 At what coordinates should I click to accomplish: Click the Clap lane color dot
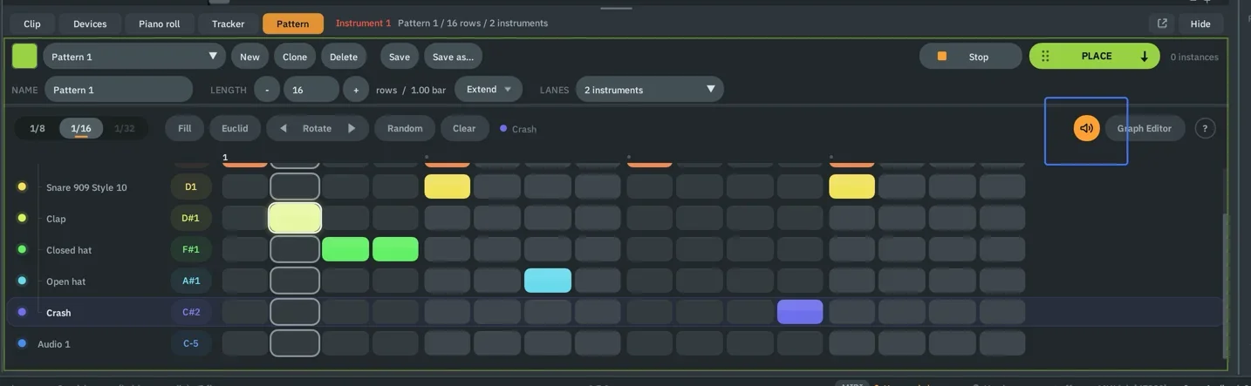coord(22,218)
